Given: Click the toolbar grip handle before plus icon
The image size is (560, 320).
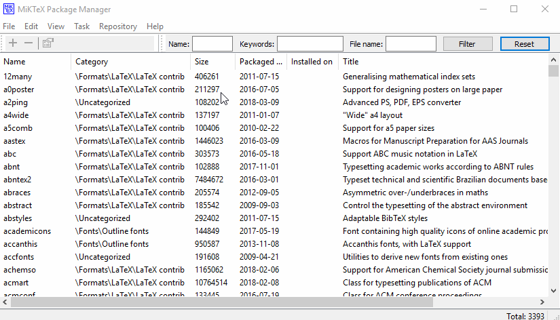Looking at the screenshot, I should pyautogui.click(x=3, y=43).
